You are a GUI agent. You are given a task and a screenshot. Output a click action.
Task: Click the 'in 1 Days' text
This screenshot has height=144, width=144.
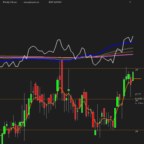[x=139, y=103]
